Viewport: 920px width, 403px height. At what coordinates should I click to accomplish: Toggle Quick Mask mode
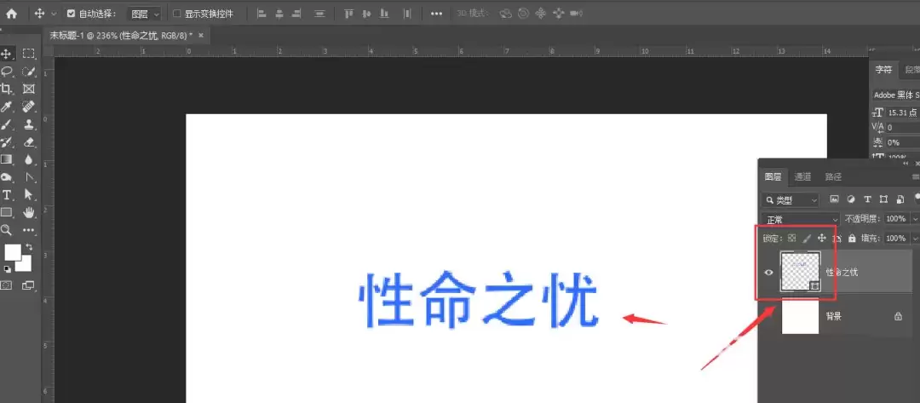[x=7, y=285]
